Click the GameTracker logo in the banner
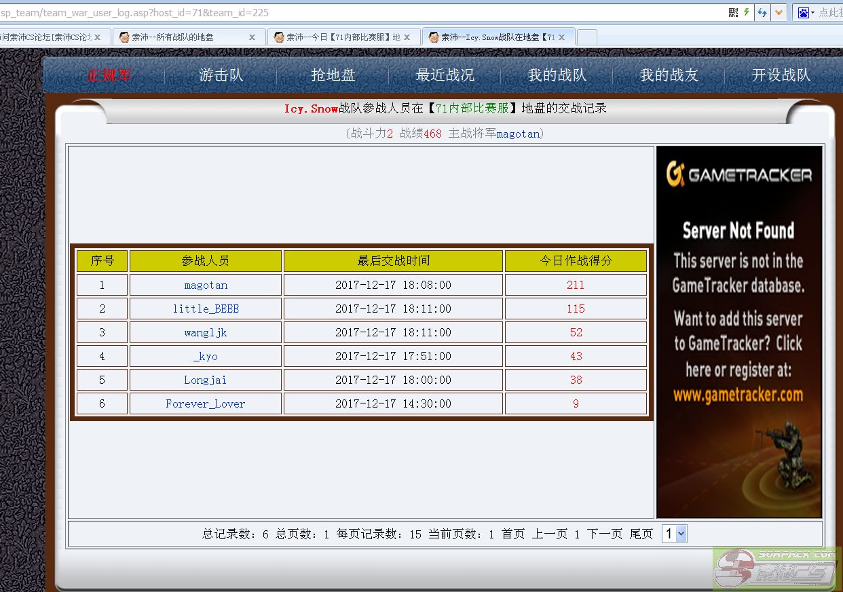Screen dimensions: 843x592 [x=738, y=175]
